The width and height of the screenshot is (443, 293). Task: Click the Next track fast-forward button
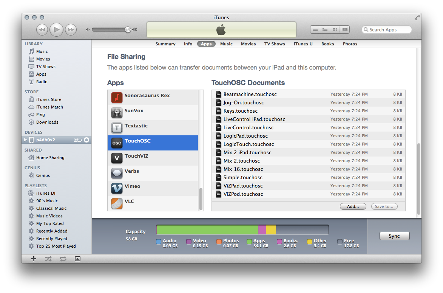(71, 30)
